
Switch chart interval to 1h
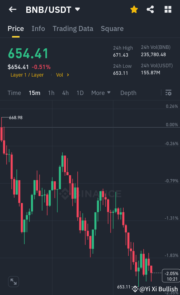[x=51, y=93]
